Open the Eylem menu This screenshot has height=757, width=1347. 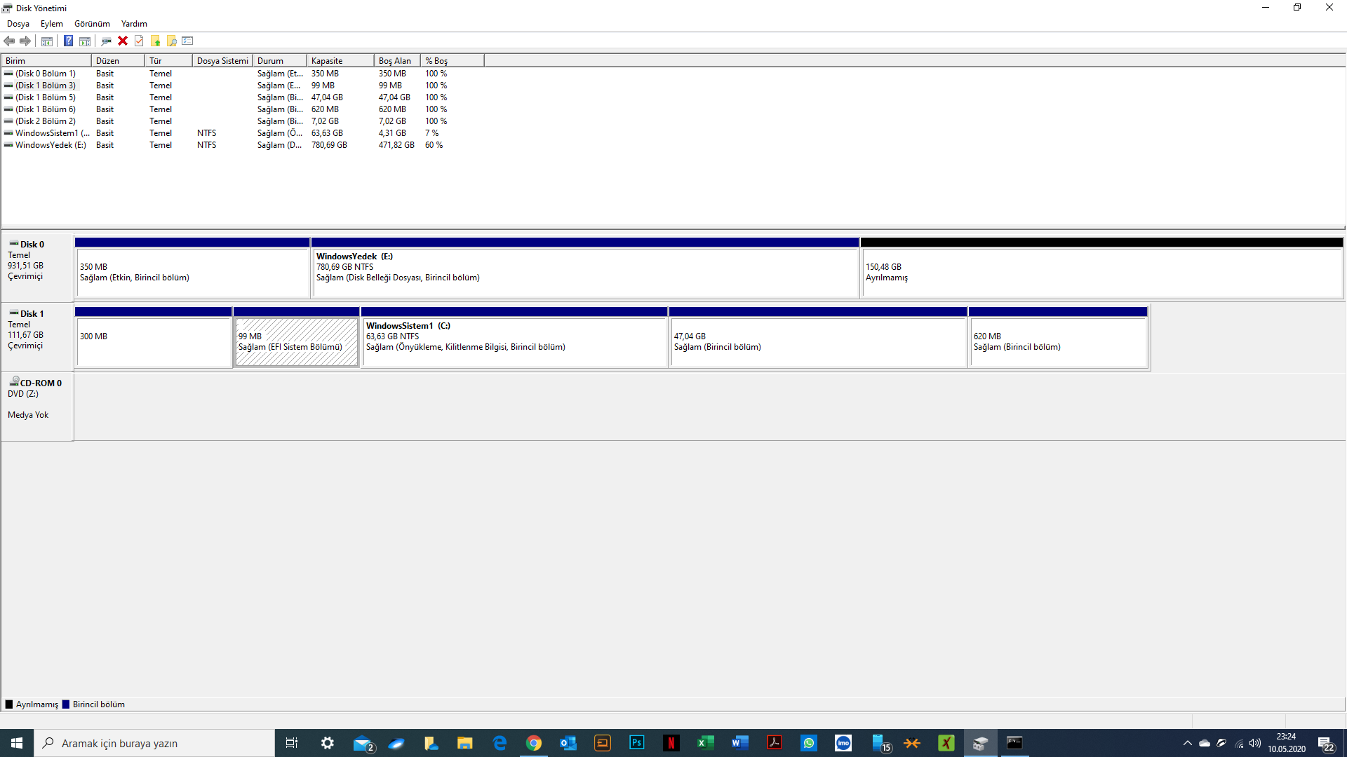[x=51, y=24]
